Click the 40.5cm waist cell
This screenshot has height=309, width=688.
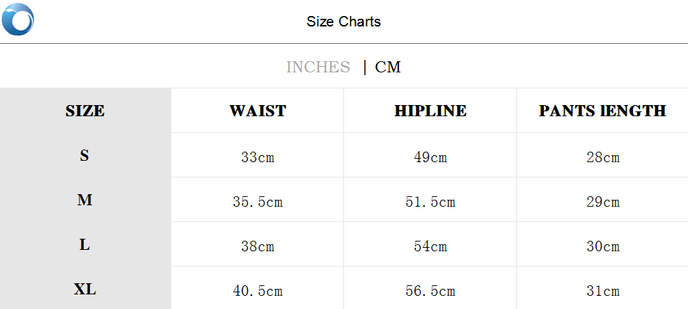258,291
